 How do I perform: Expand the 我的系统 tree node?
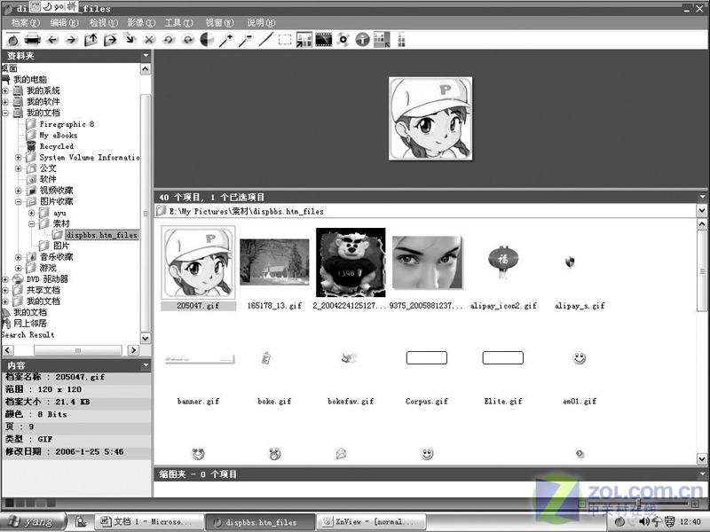coord(5,90)
